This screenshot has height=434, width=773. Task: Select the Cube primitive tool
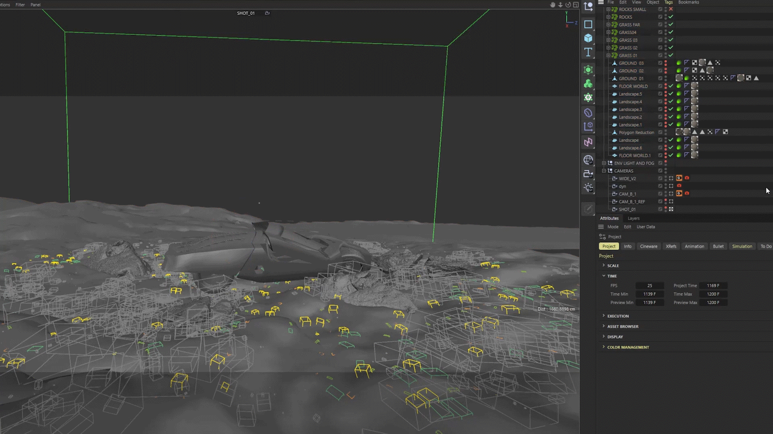[x=588, y=38]
